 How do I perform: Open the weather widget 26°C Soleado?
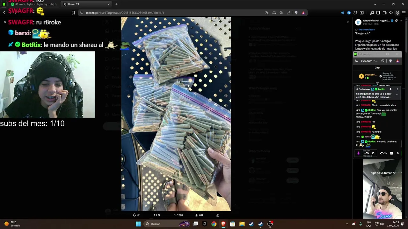click(12, 224)
